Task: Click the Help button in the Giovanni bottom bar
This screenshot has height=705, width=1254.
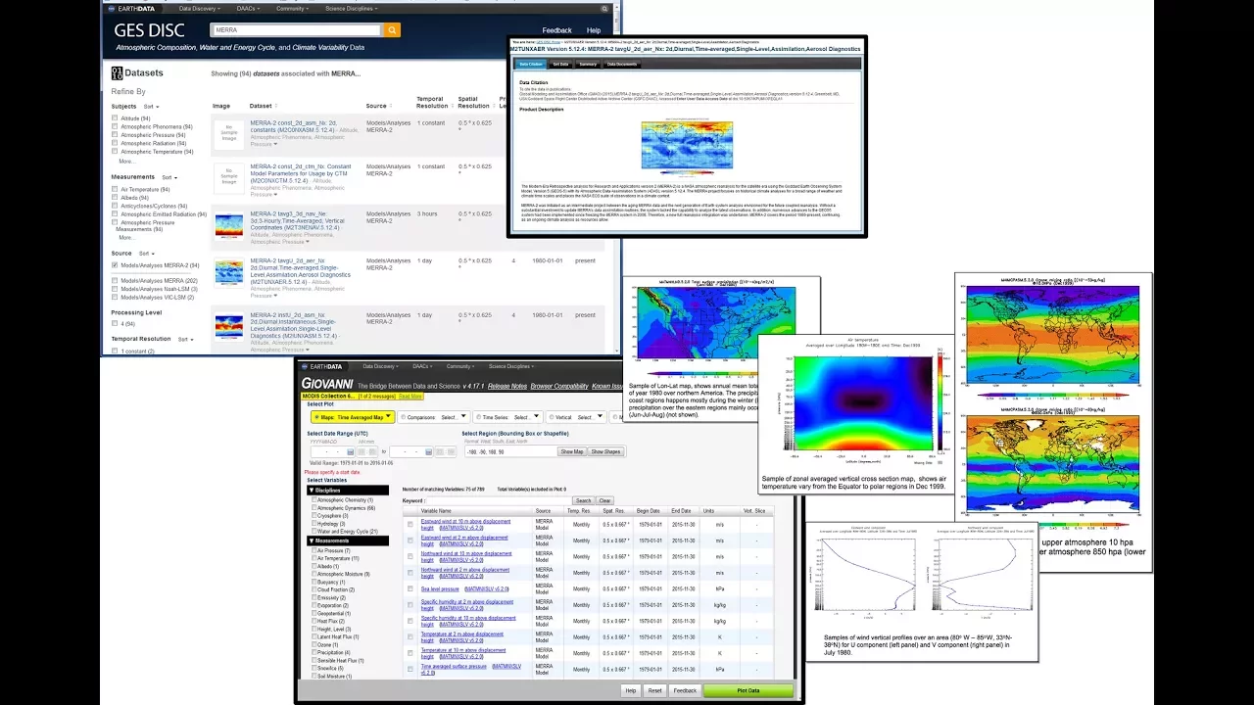Action: (x=631, y=690)
